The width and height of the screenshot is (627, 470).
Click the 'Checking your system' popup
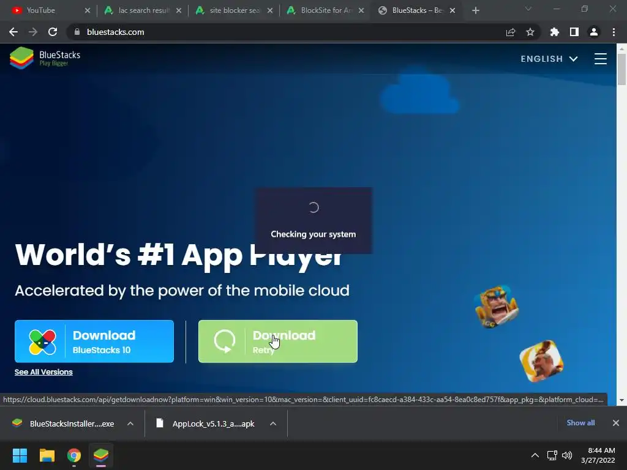tap(313, 220)
